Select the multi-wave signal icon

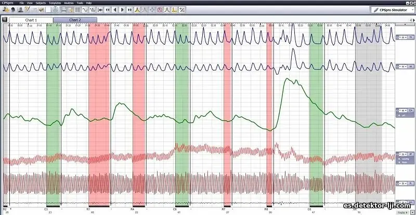click(93, 10)
